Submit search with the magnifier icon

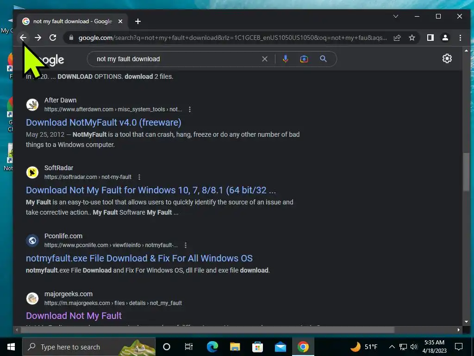pyautogui.click(x=323, y=59)
